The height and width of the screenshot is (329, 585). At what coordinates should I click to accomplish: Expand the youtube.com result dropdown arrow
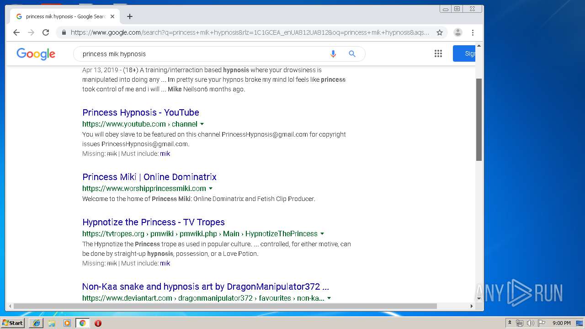(x=202, y=124)
